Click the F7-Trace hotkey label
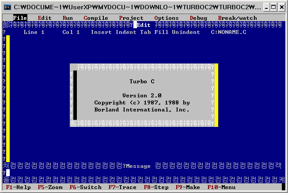Image resolution: width=288 pixels, height=193 pixels. pos(122,187)
